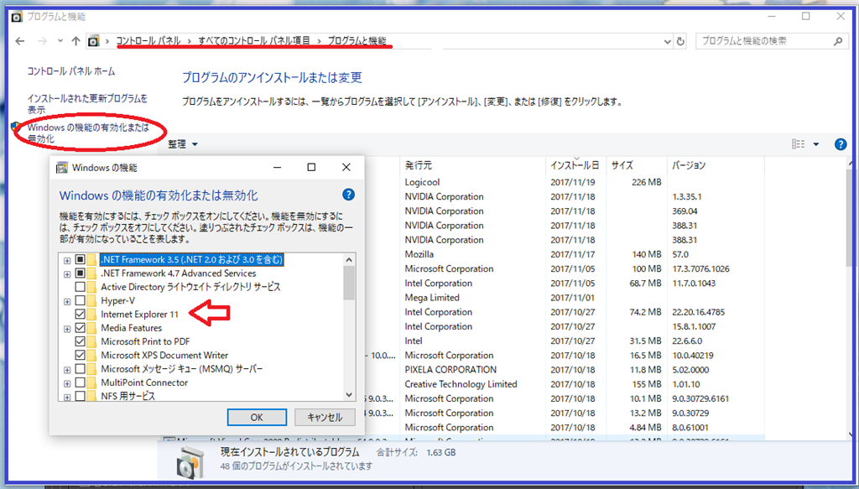Click the change view icon
Screen dimensions: 859x489
(799, 144)
